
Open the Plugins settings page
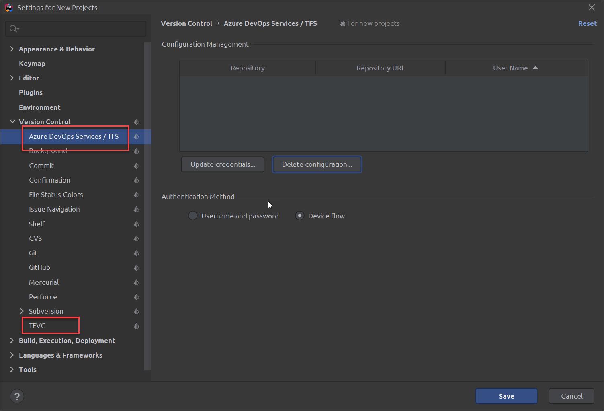tap(31, 92)
